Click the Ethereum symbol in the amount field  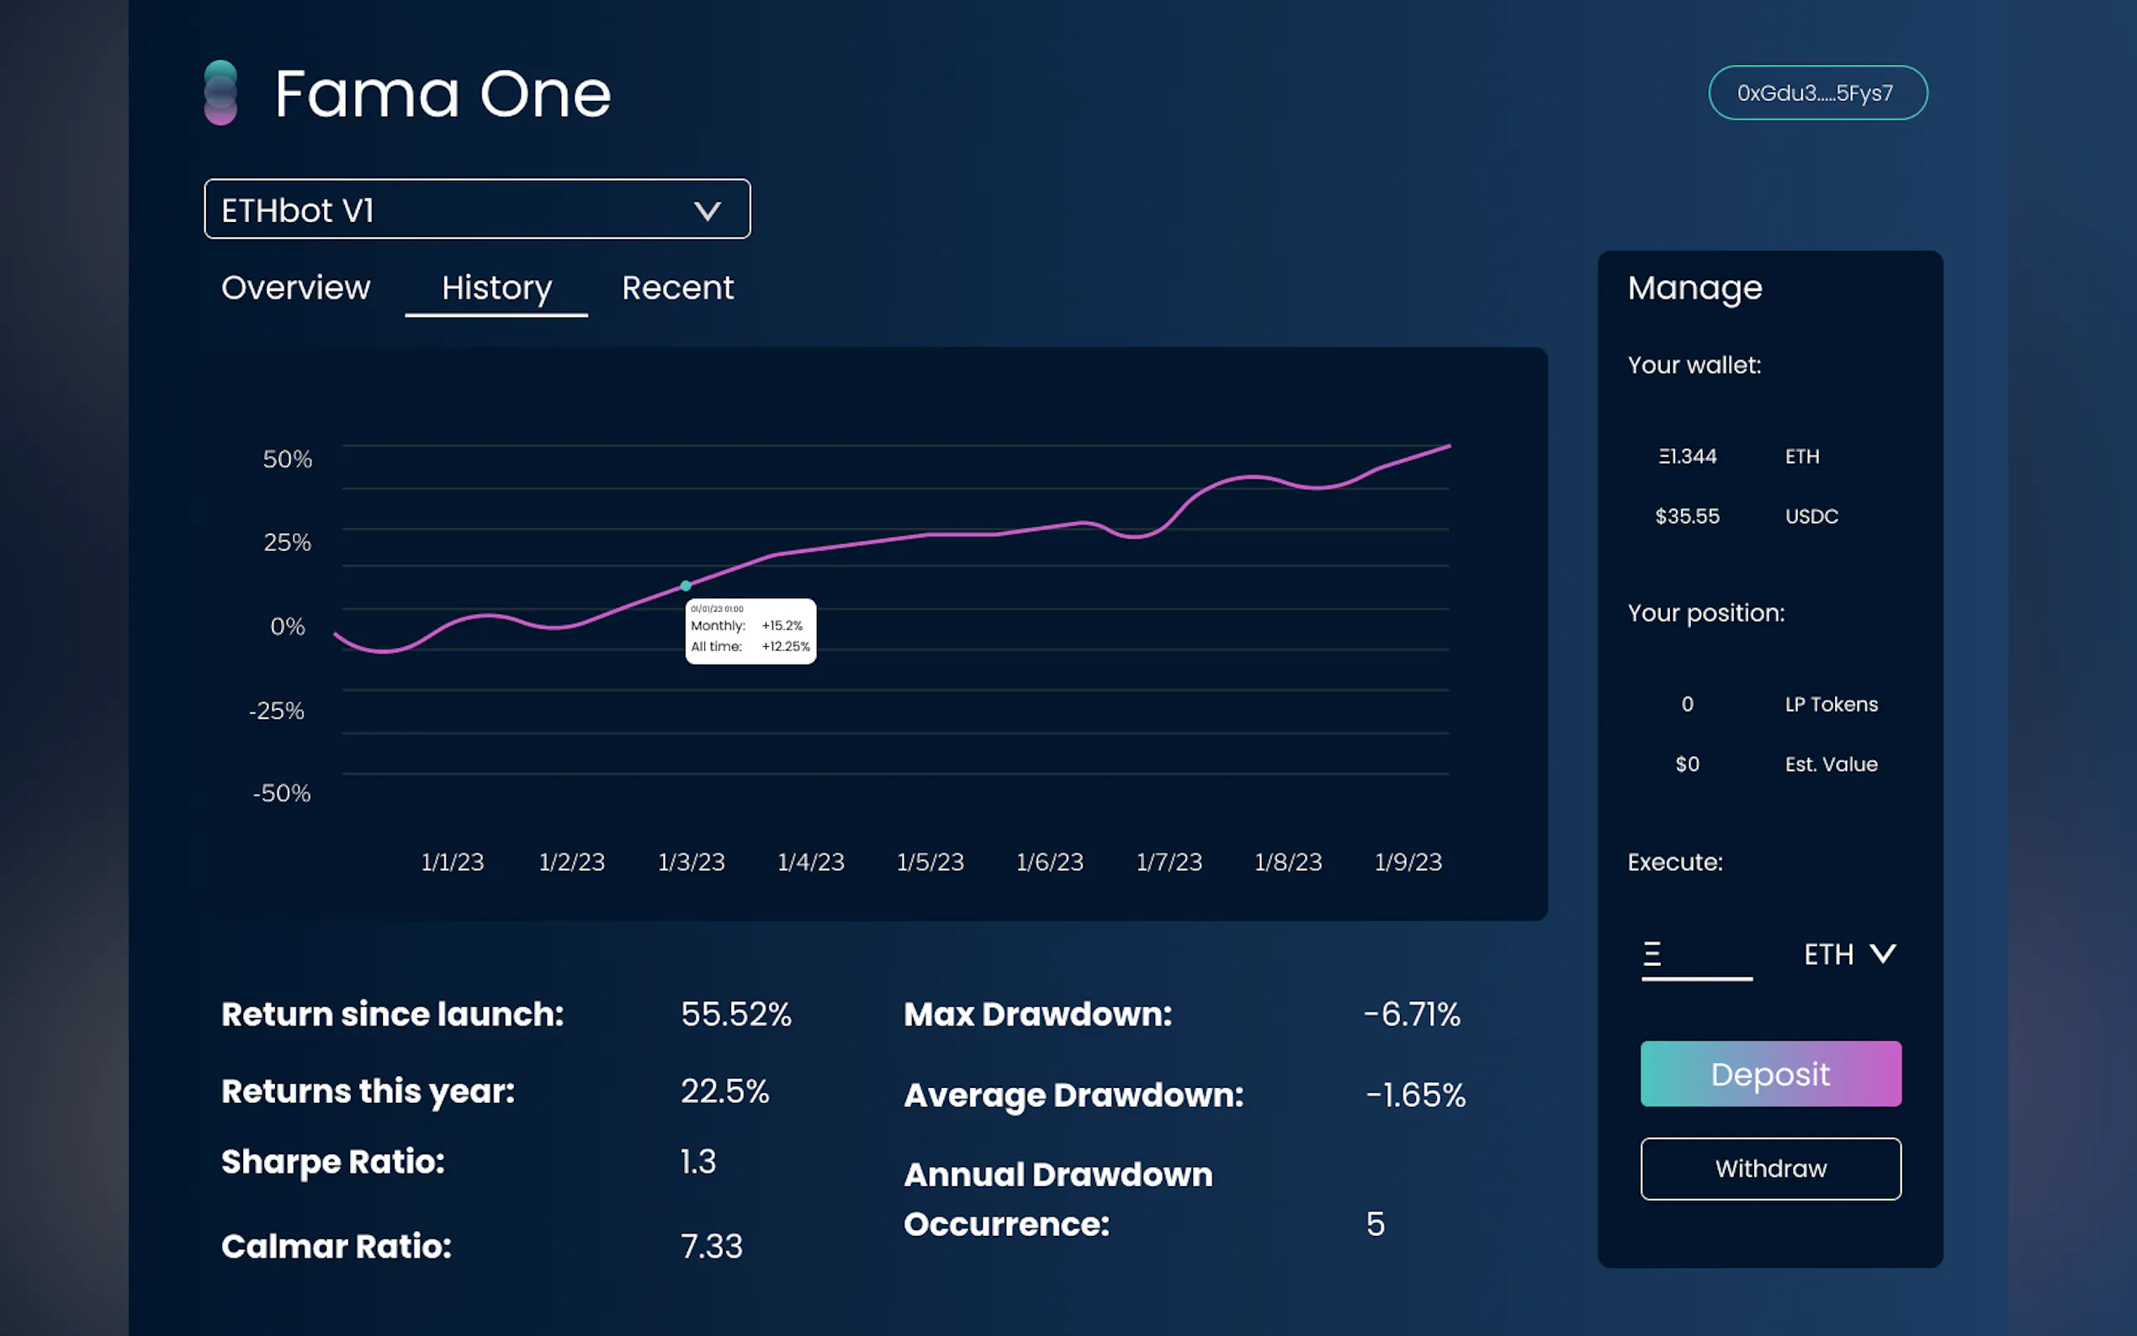1652,953
